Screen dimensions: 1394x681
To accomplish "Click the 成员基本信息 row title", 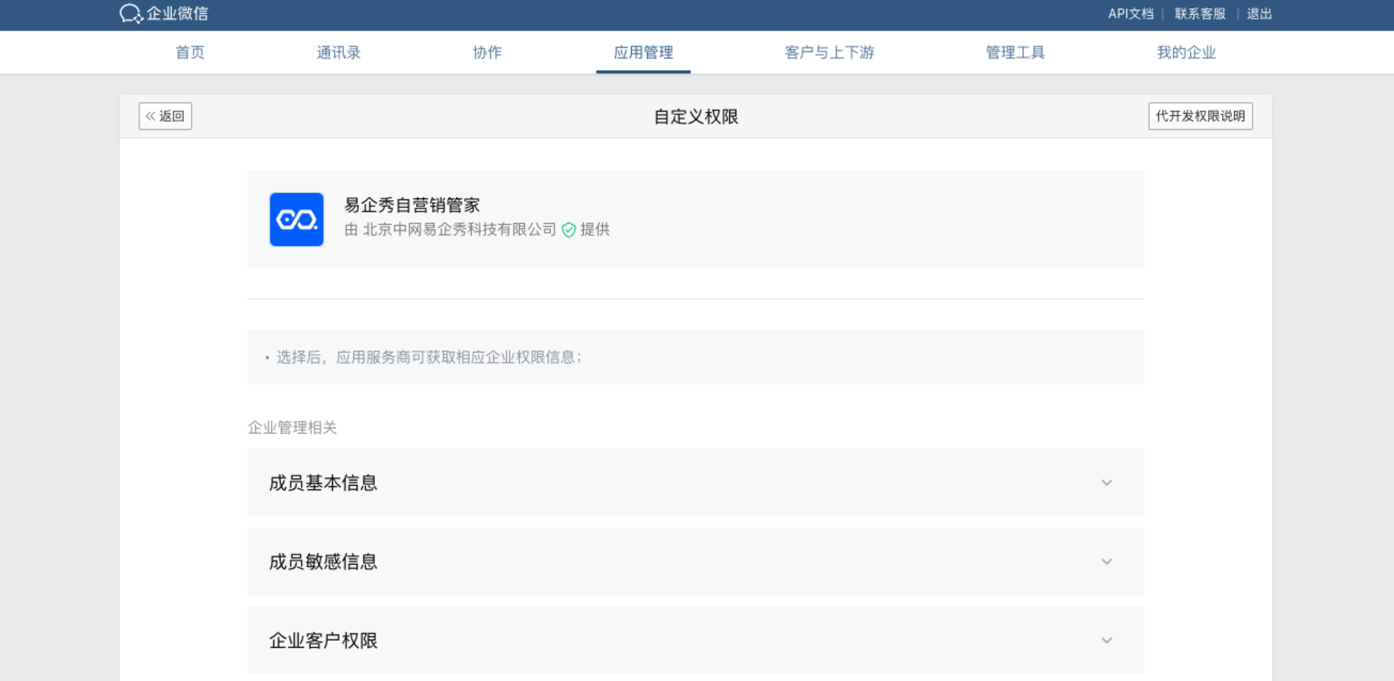I will click(x=323, y=482).
